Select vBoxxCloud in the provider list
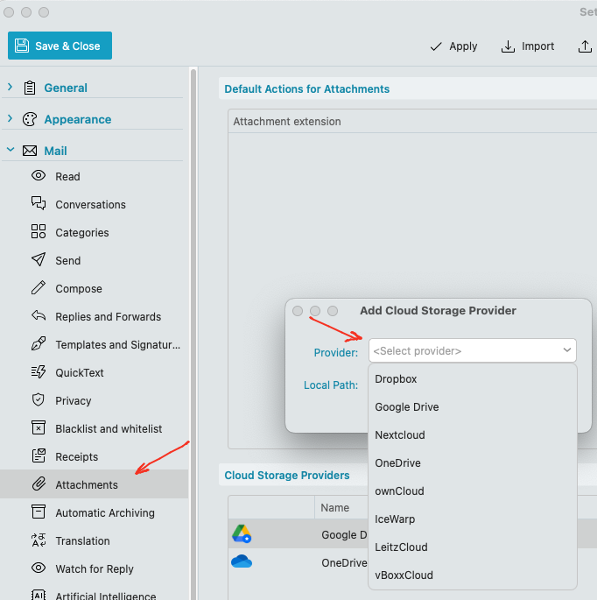The image size is (597, 600). [x=404, y=575]
